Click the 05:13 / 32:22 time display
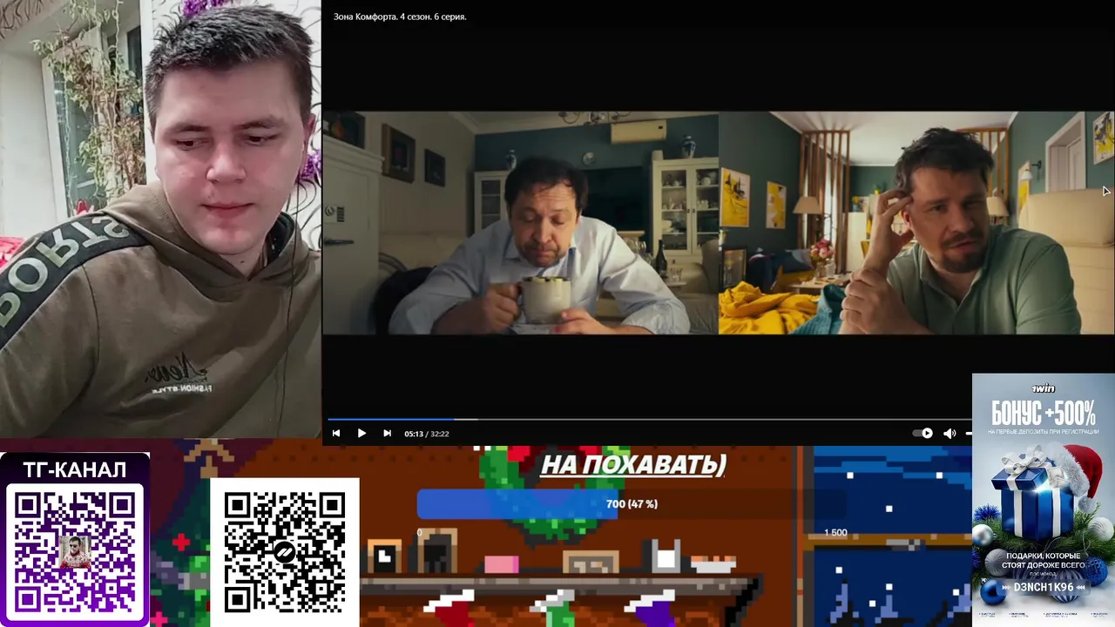The height and width of the screenshot is (627, 1115). (x=427, y=434)
